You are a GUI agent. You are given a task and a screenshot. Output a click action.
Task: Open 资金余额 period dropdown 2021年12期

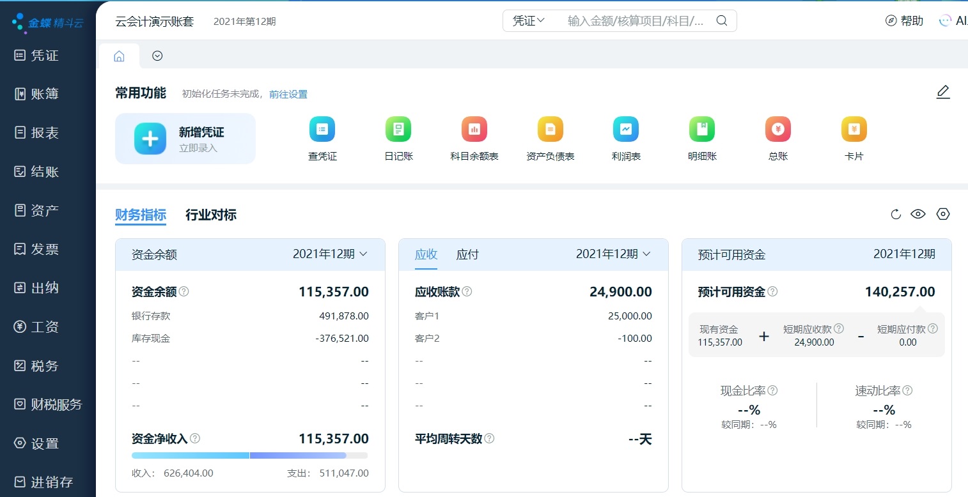coord(330,254)
